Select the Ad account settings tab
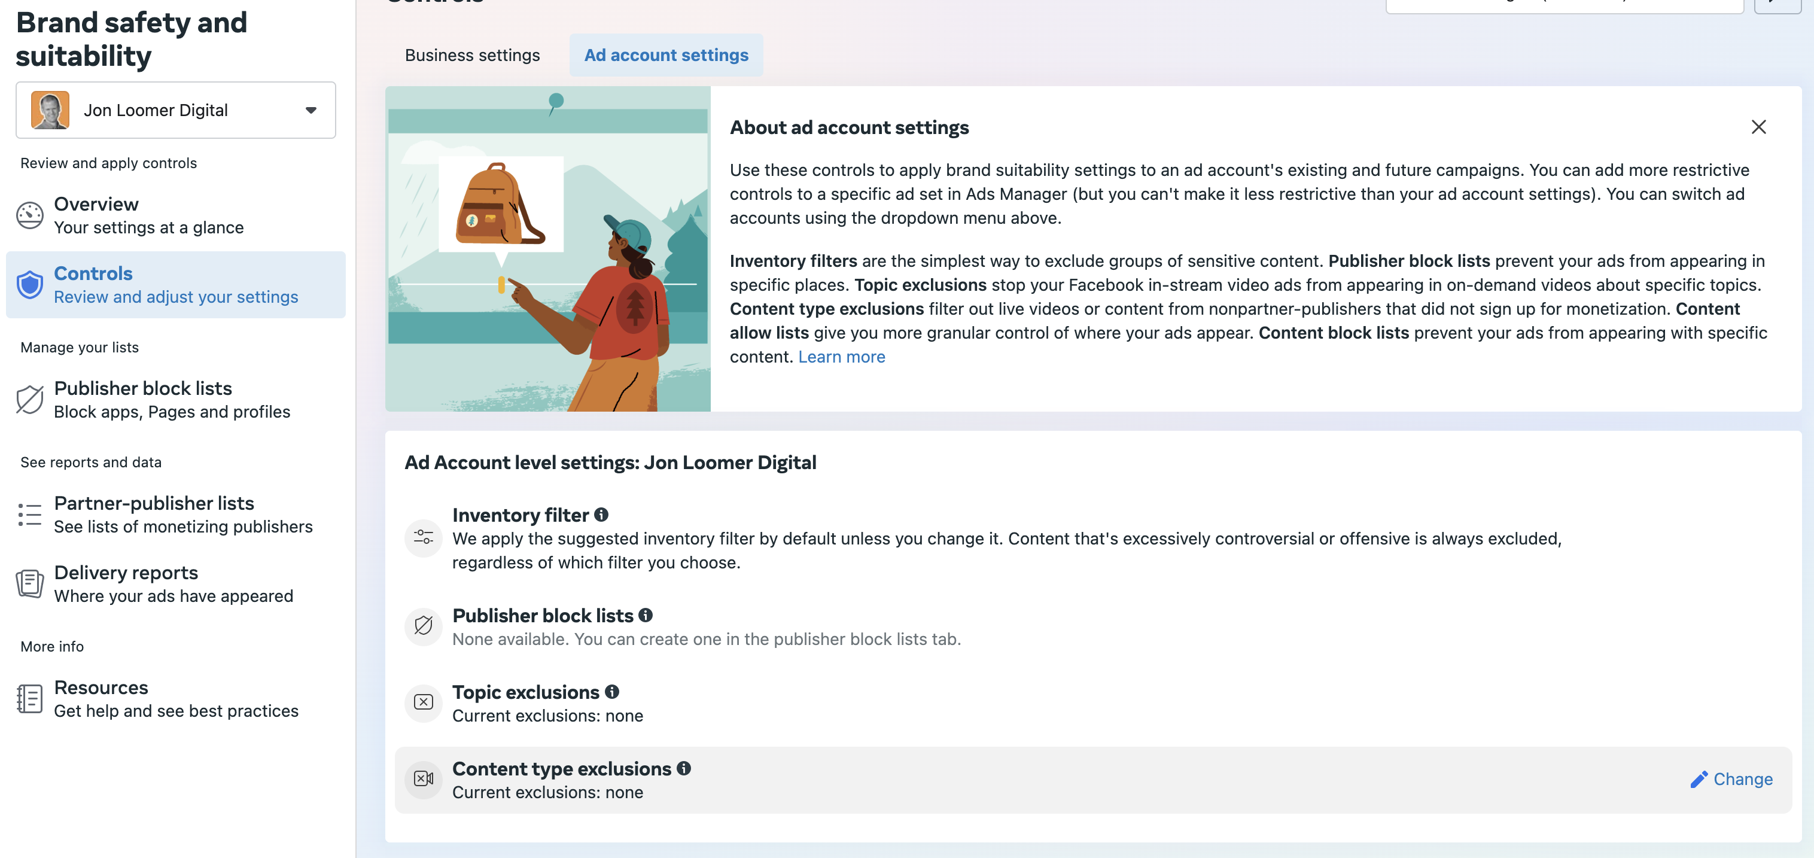Image resolution: width=1814 pixels, height=858 pixels. (x=666, y=55)
